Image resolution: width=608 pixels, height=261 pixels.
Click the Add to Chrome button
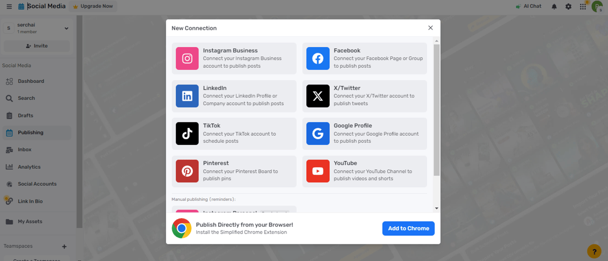(x=409, y=228)
